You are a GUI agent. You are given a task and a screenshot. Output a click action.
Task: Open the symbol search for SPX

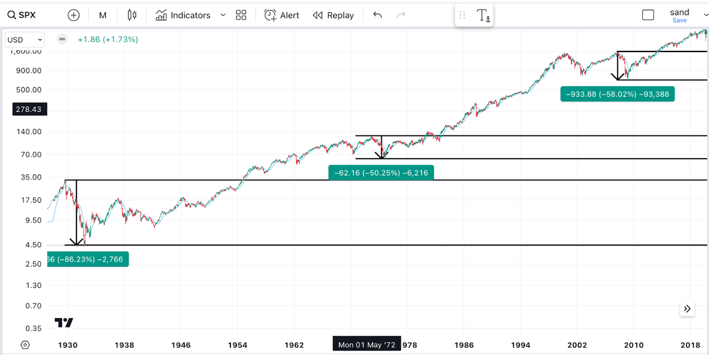coord(21,15)
